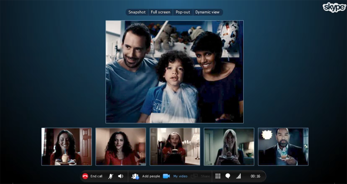
Task: Click the 00:16 call duration timer
Action: 255,176
